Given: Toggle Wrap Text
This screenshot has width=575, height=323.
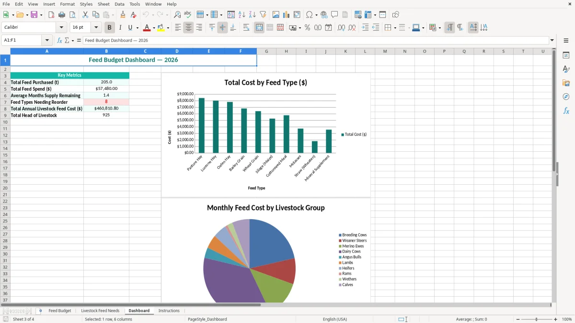Looking at the screenshot, I should point(246,28).
